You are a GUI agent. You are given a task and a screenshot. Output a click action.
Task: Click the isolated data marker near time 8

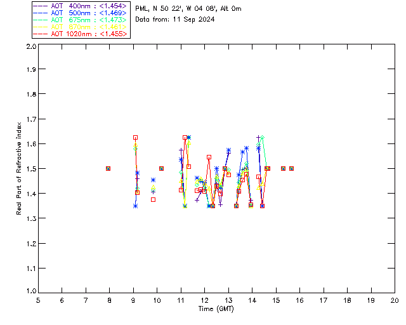coord(108,168)
